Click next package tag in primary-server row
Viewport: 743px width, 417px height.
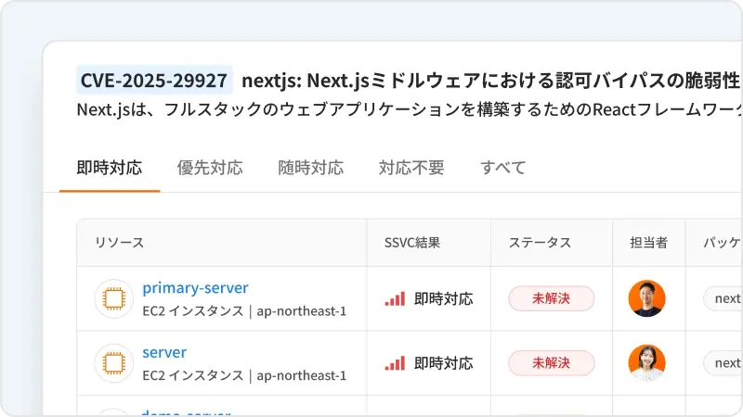pyautogui.click(x=723, y=298)
